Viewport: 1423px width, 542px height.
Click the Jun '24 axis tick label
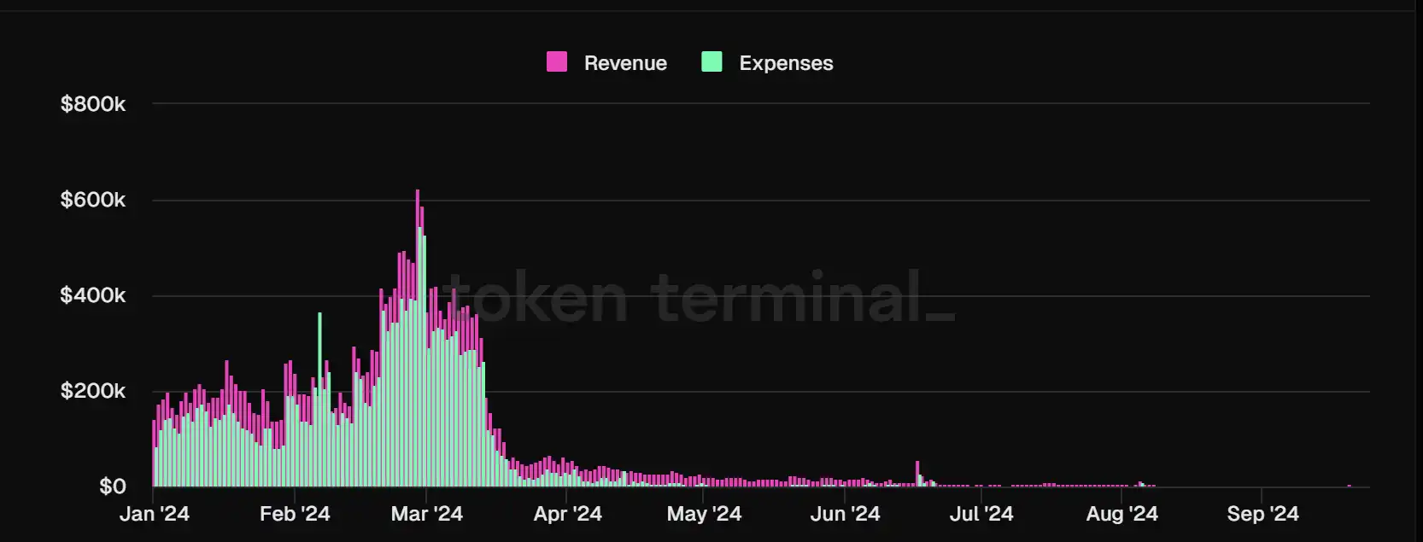845,514
